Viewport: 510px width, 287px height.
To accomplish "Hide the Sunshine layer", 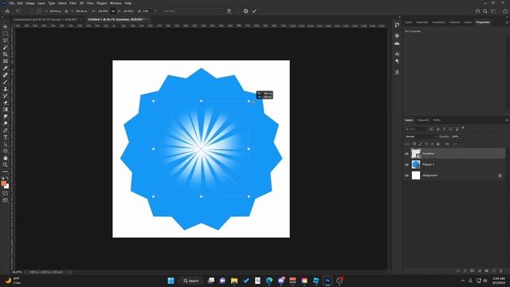I will pyautogui.click(x=406, y=154).
